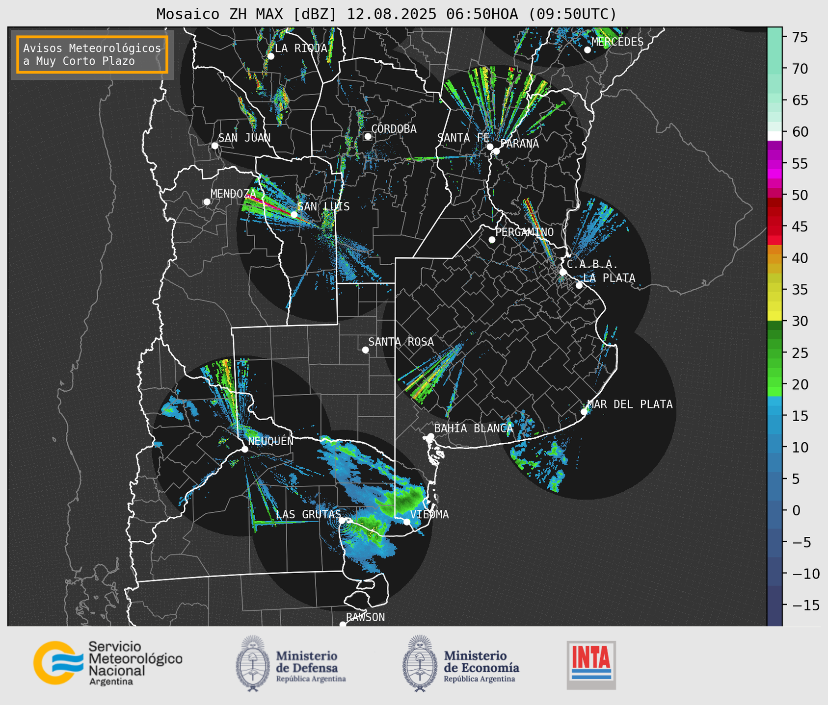Click the San Juan city marker dot

pos(214,146)
